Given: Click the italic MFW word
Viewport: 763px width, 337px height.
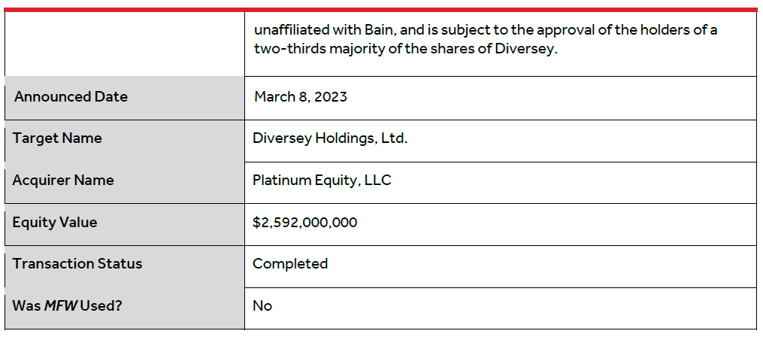Looking at the screenshot, I should pyautogui.click(x=61, y=306).
